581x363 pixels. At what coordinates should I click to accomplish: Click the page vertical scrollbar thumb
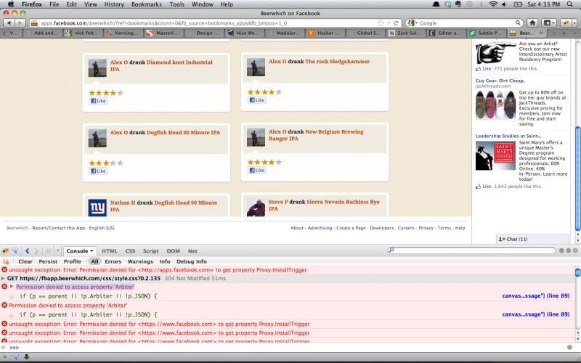(x=577, y=178)
